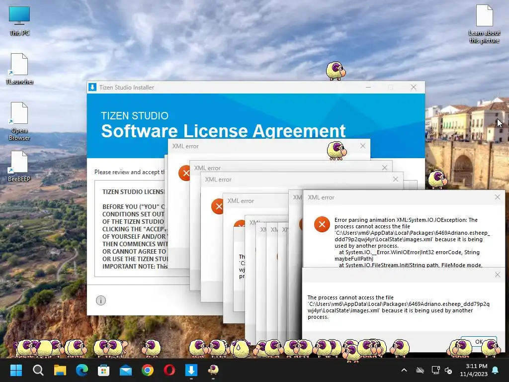This screenshot has width=509, height=382.
Task: Open the Windows Start menu
Action: [16, 370]
